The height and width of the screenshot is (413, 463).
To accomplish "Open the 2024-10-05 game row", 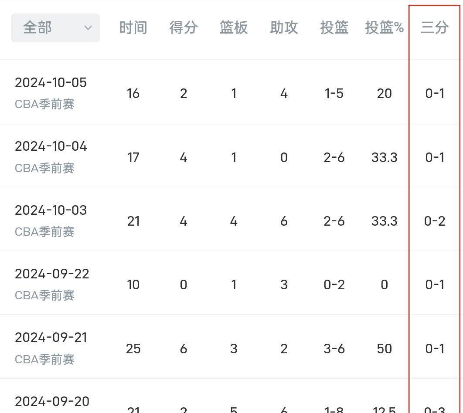I will coord(231,91).
